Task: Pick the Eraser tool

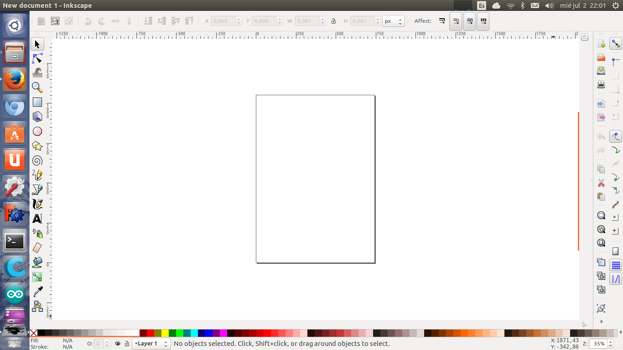Action: [x=37, y=247]
